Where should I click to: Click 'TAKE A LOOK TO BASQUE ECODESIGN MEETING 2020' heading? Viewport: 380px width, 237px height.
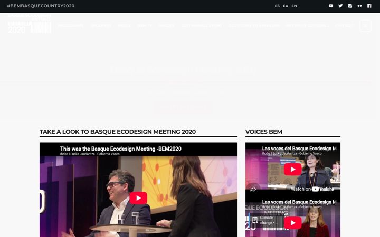point(118,132)
